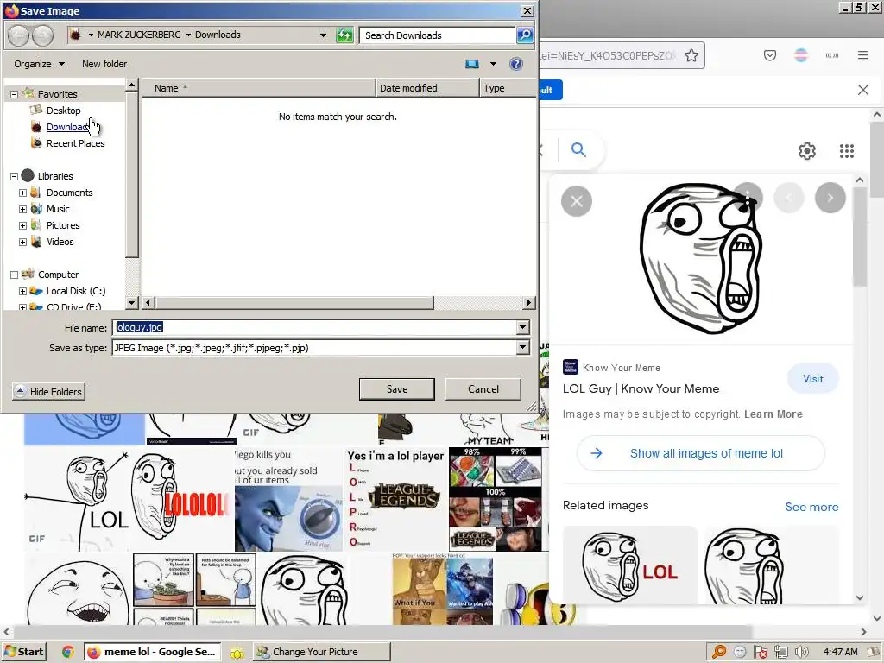Open the Yes i'm a lol player thumbnail
884x663 pixels.
pyautogui.click(x=396, y=500)
